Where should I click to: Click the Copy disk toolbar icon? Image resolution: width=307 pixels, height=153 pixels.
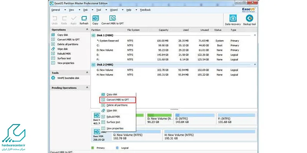click(95, 18)
